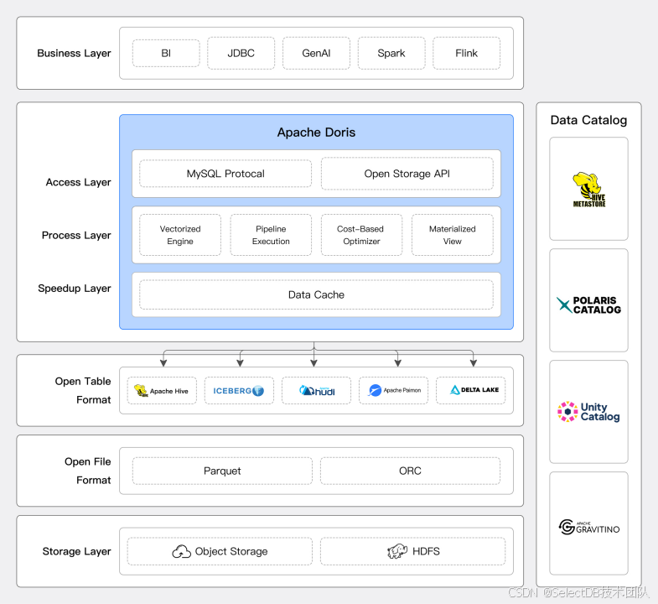Screen dimensions: 658x604
Task: Click the Speedup Layer label
Action: click(75, 288)
